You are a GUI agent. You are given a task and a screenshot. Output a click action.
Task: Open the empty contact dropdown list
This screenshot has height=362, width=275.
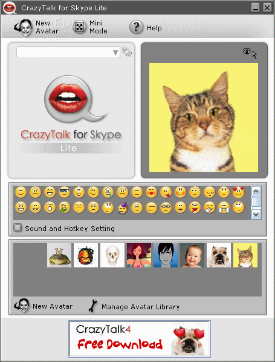coord(68,52)
